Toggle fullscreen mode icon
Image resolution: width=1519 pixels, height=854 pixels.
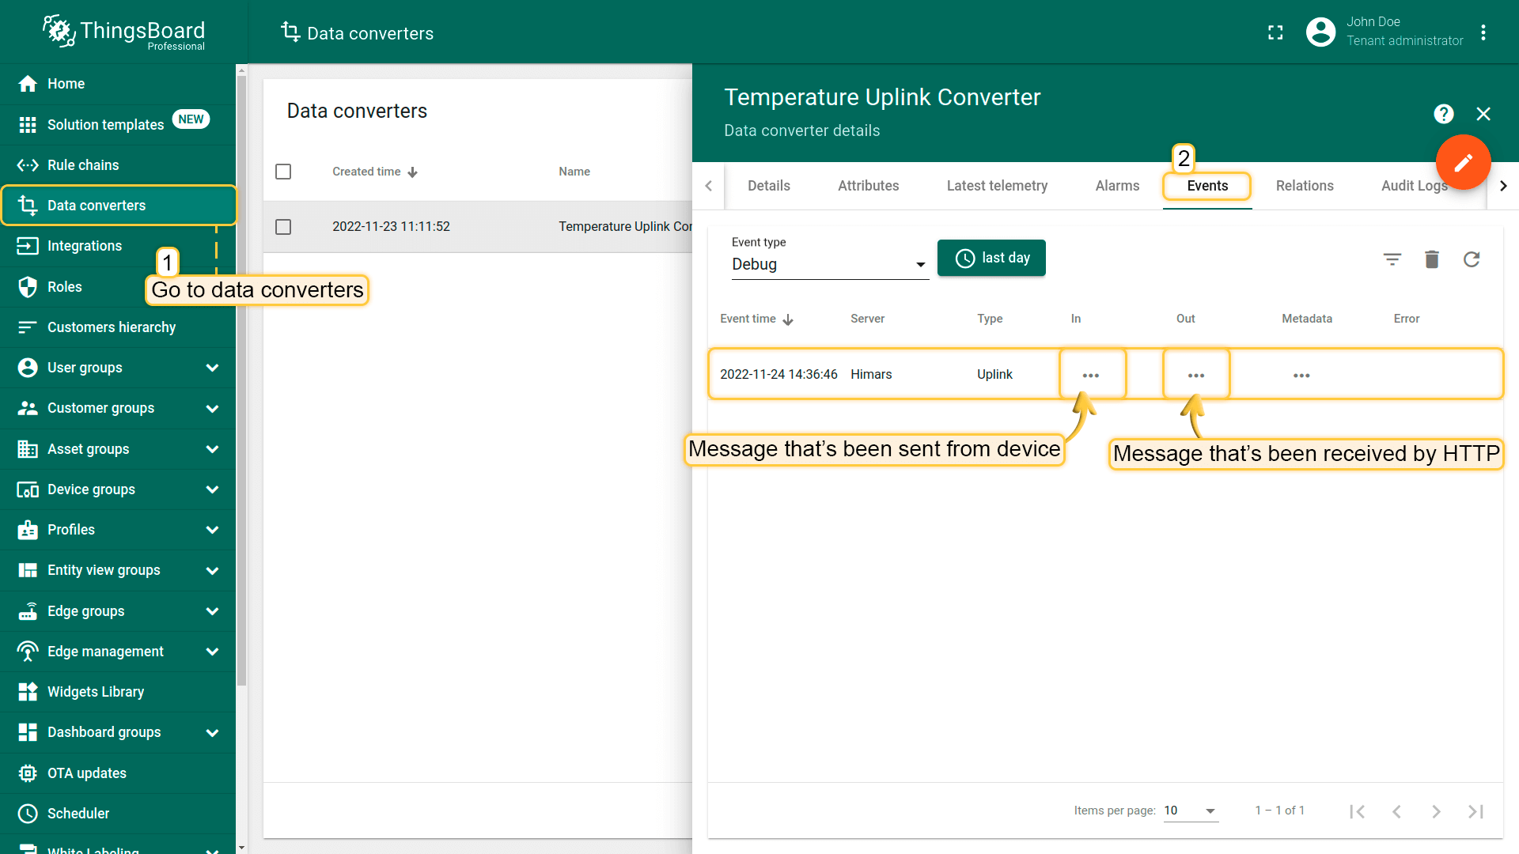(x=1275, y=32)
